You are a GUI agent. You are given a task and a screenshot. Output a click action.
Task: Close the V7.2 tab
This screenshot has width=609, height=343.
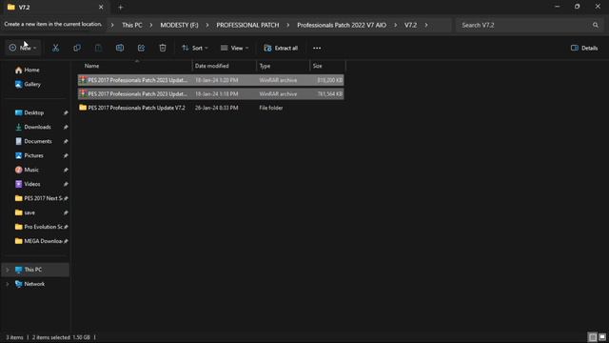101,7
